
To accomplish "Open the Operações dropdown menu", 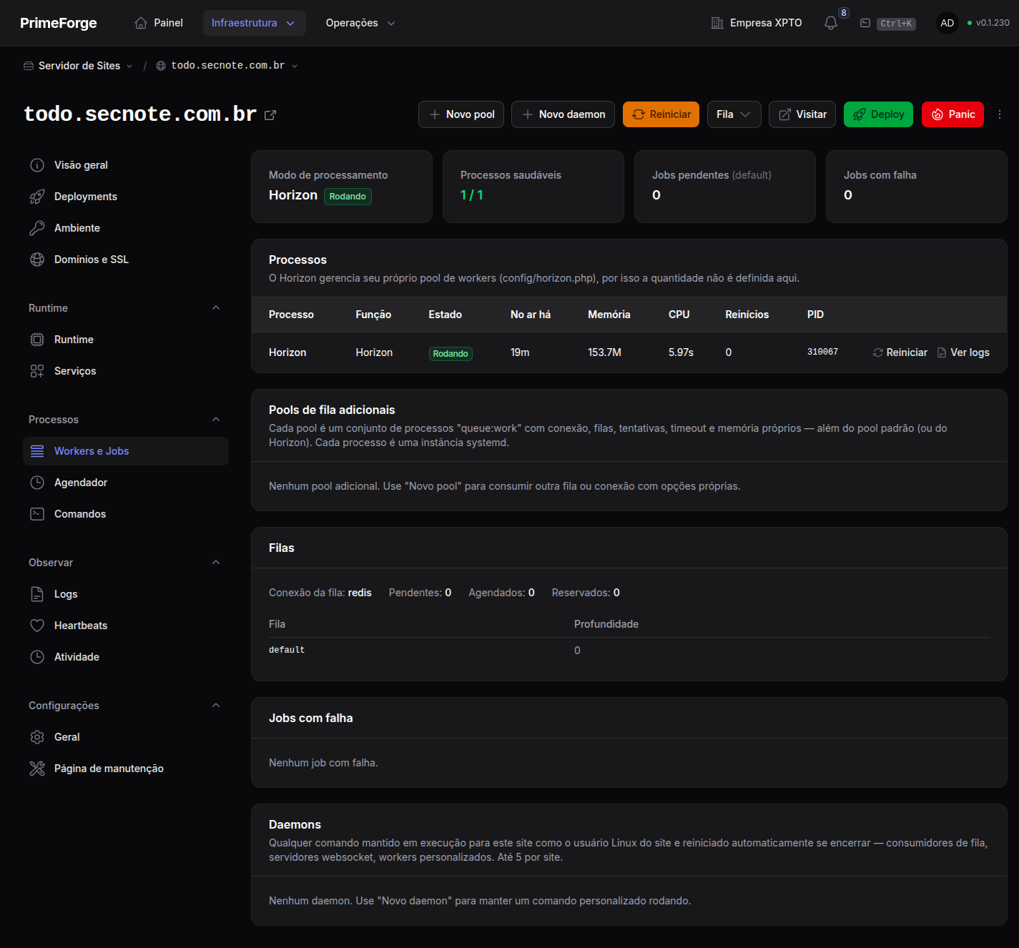I will point(360,23).
